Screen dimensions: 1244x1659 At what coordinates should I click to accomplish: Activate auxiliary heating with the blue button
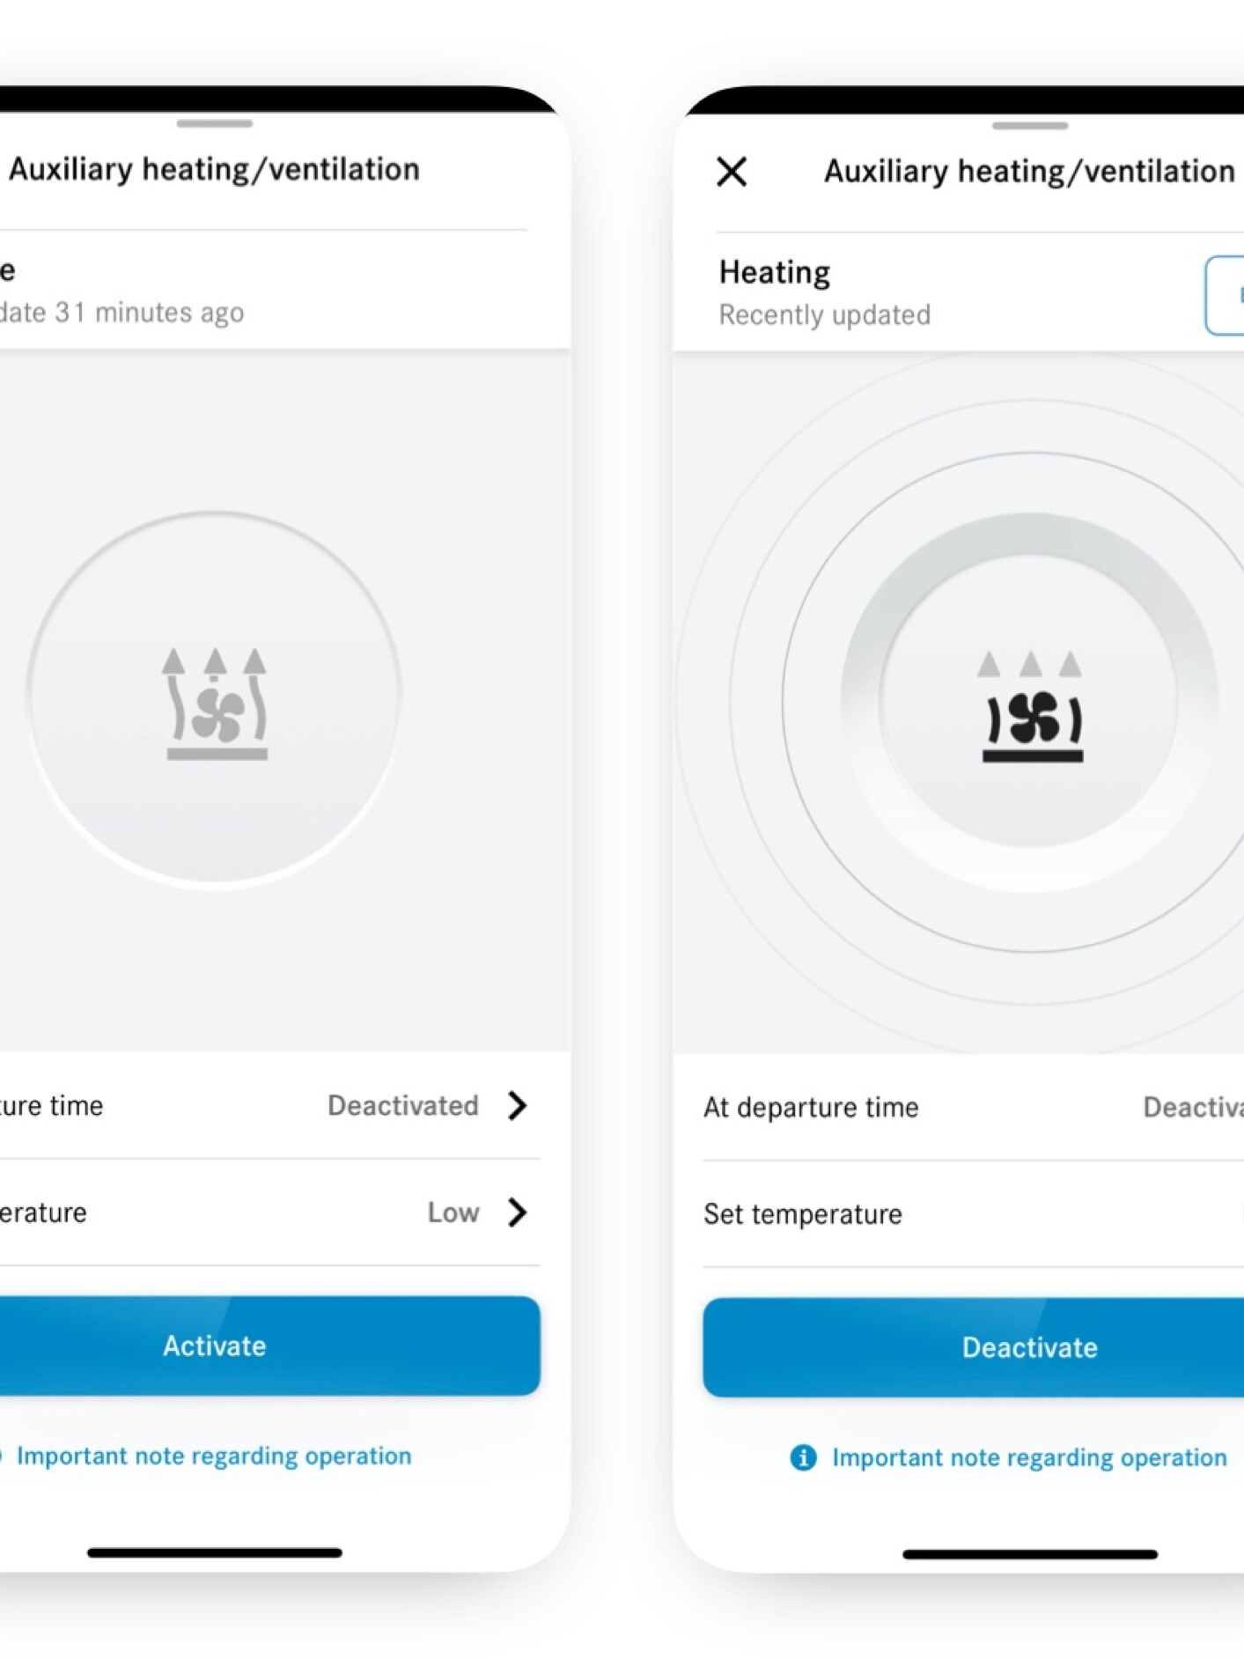pos(213,1346)
